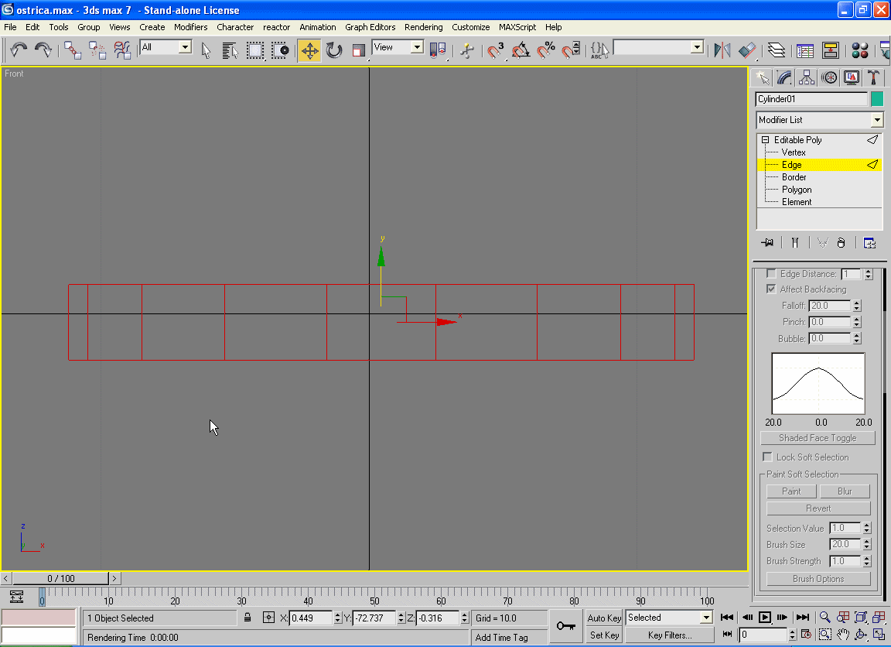Select the Undo arrow icon
This screenshot has width=891, height=647.
coord(19,50)
